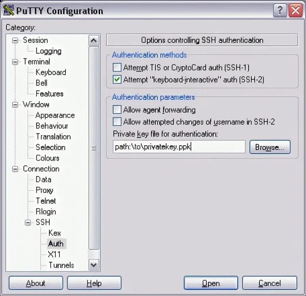Open the Appearance category
306x296 pixels.
55,115
